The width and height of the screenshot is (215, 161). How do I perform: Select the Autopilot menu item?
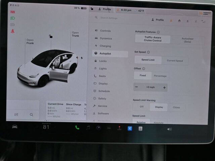110,54
